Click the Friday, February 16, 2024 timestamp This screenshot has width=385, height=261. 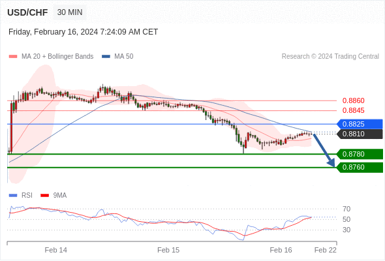pyautogui.click(x=83, y=32)
